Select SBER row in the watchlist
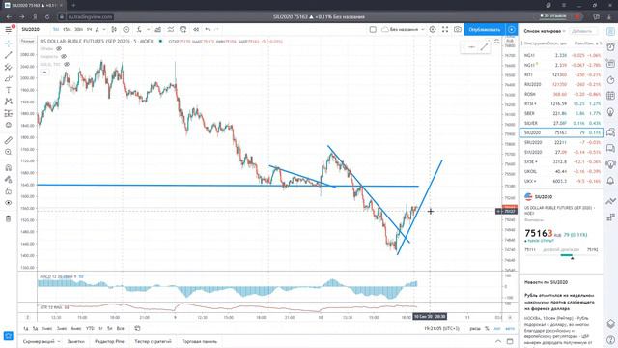This screenshot has width=618, height=348. tap(561, 113)
